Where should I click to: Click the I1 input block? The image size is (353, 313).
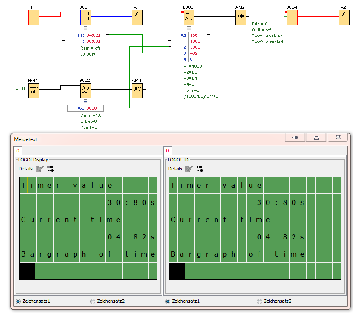pos(33,17)
